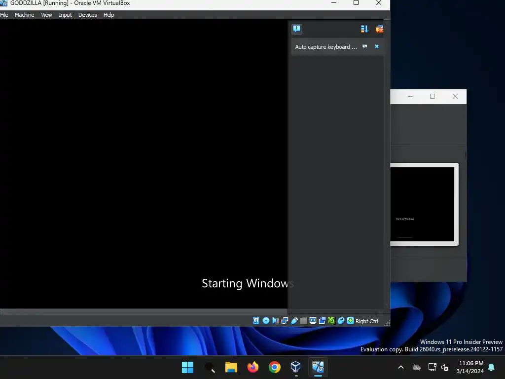Open the Windows Start menu
505x379 pixels.
point(187,367)
